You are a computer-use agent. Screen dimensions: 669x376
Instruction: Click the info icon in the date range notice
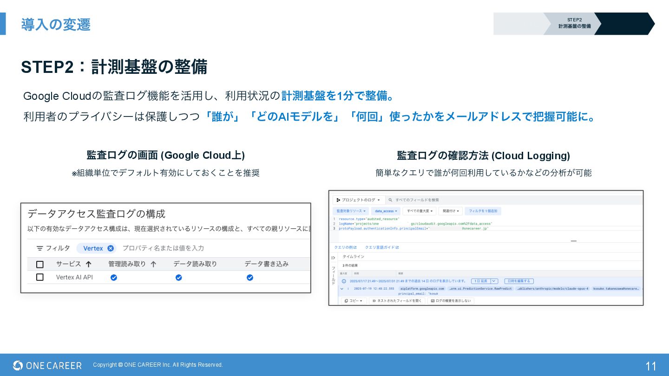[x=344, y=281]
